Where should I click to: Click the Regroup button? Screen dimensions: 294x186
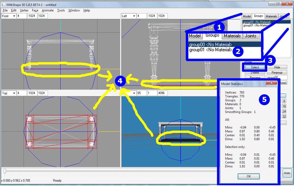277,73
